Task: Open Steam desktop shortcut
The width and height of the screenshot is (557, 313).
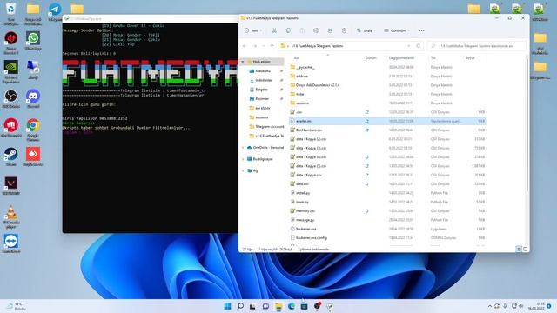Action: [x=11, y=156]
